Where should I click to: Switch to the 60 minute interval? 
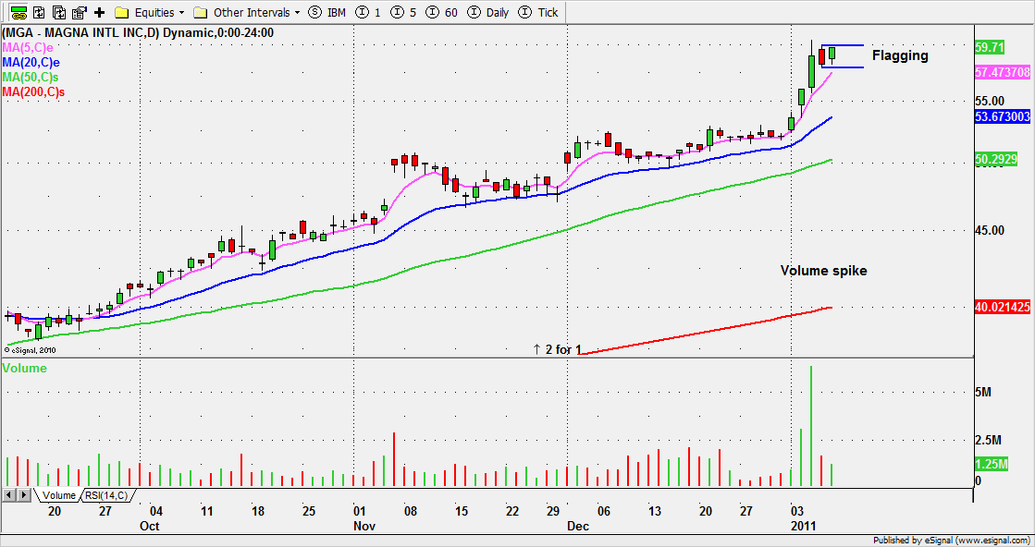[441, 12]
